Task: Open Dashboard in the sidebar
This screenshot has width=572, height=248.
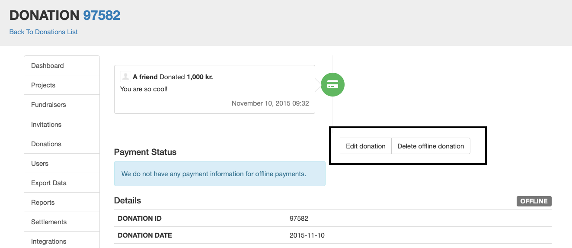Action: 62,66
